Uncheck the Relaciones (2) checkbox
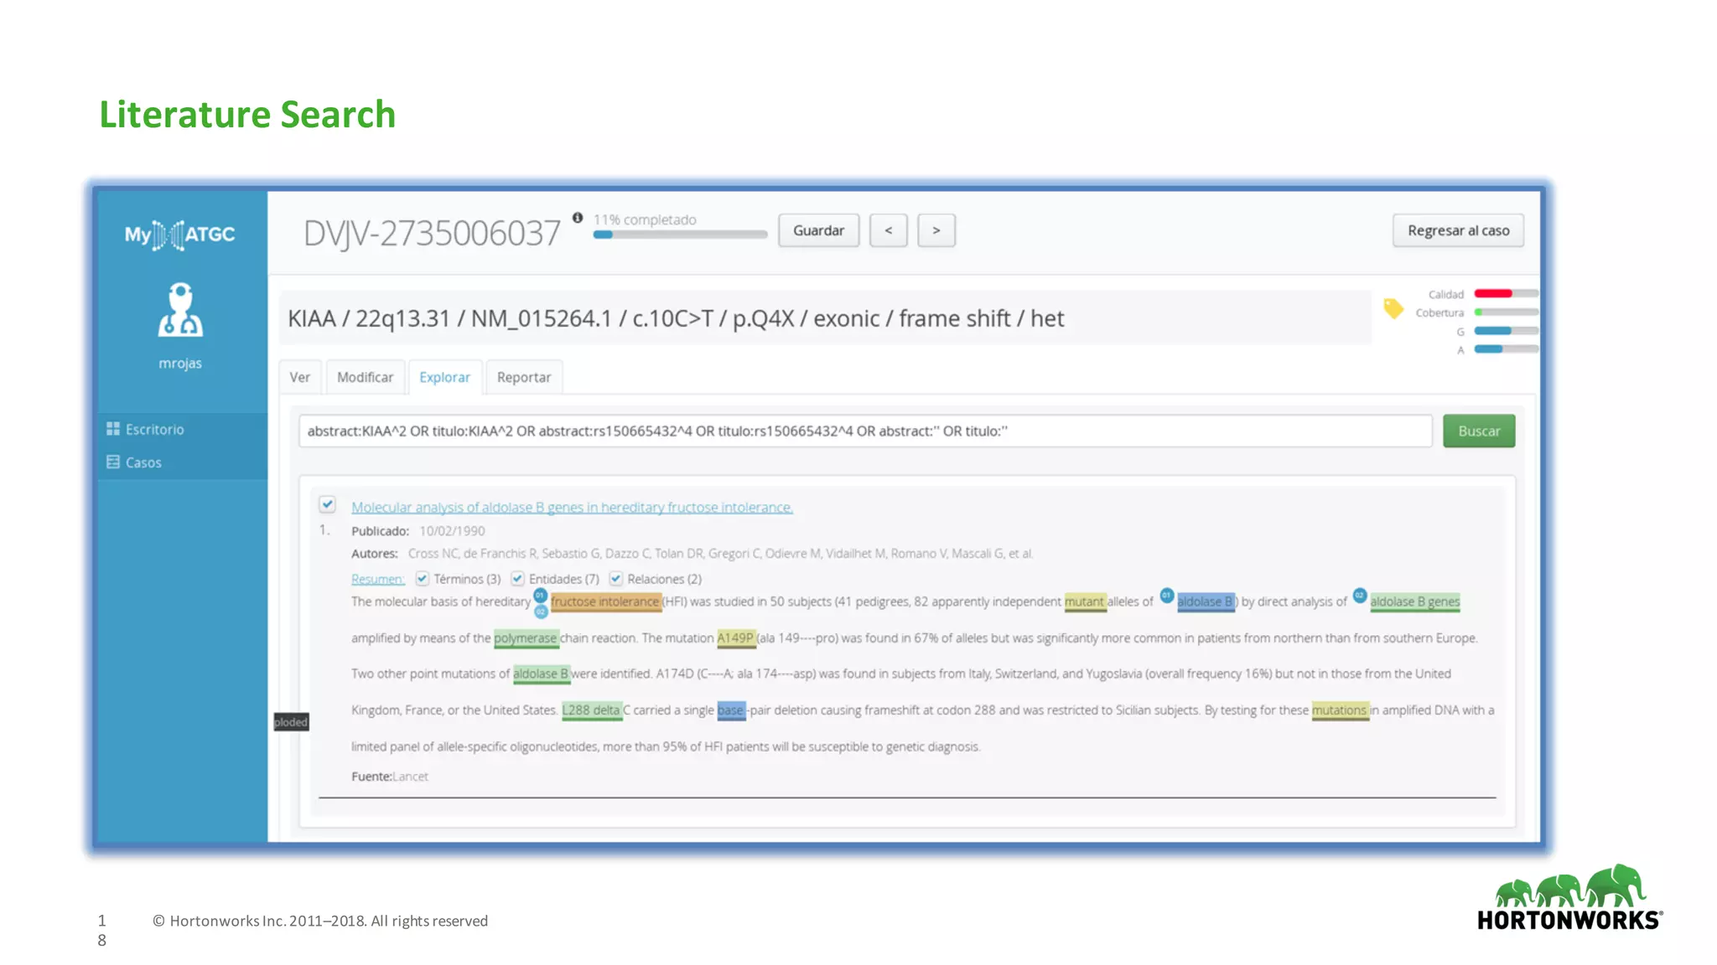This screenshot has height=965, width=1717. coord(616,579)
